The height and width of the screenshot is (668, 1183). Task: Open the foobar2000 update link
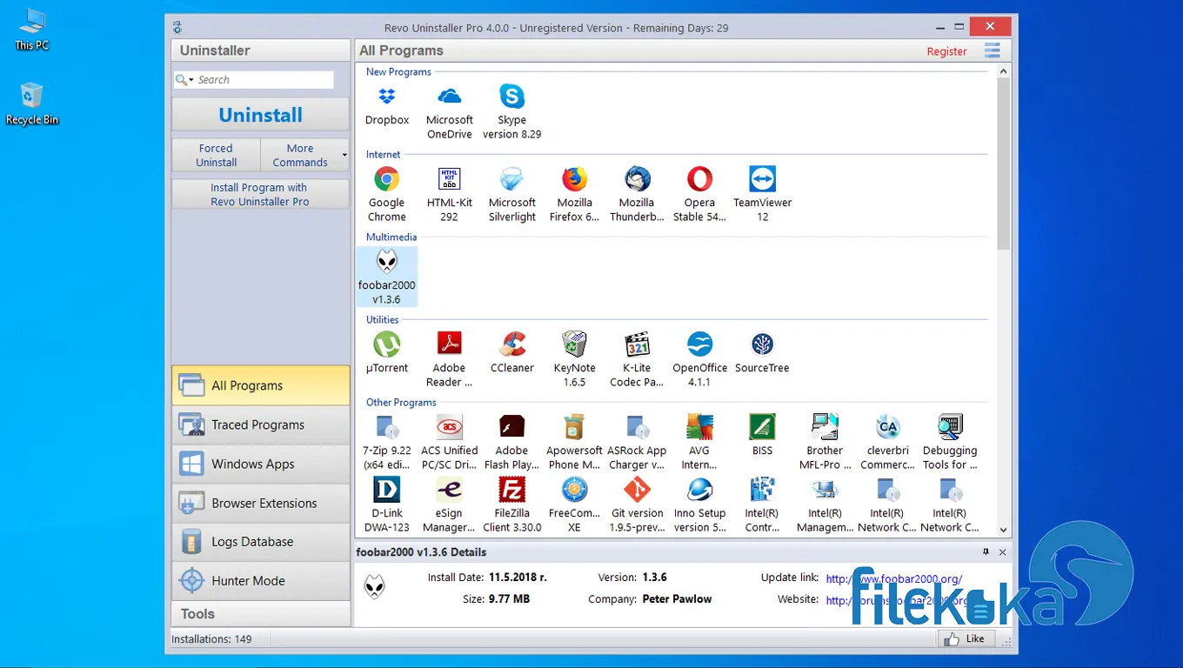(x=894, y=578)
